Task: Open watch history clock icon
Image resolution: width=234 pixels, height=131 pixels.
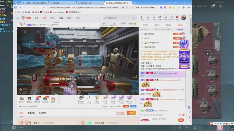Action: coord(142,18)
